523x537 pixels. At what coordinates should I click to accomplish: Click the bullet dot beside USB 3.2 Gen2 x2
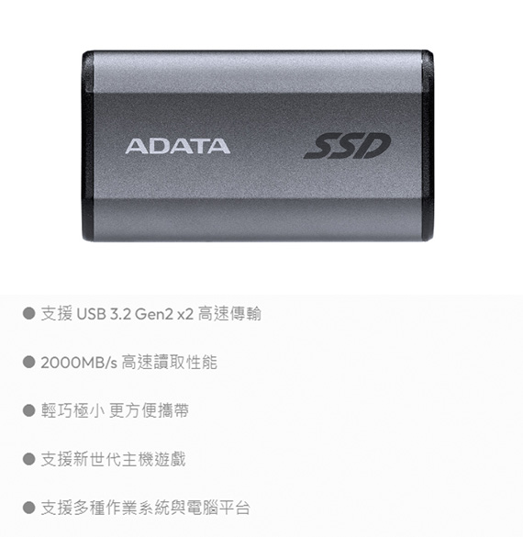(x=29, y=313)
